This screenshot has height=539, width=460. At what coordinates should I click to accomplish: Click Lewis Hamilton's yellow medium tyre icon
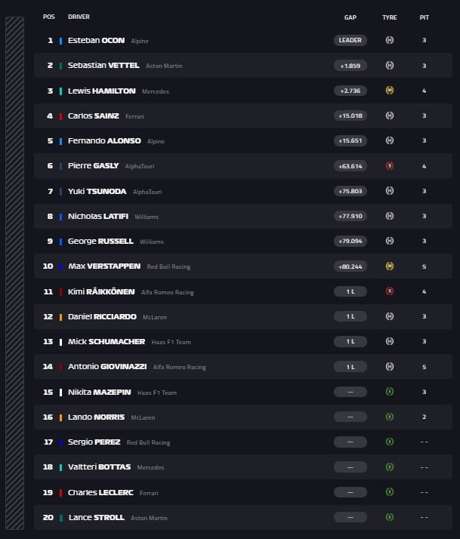pos(390,91)
